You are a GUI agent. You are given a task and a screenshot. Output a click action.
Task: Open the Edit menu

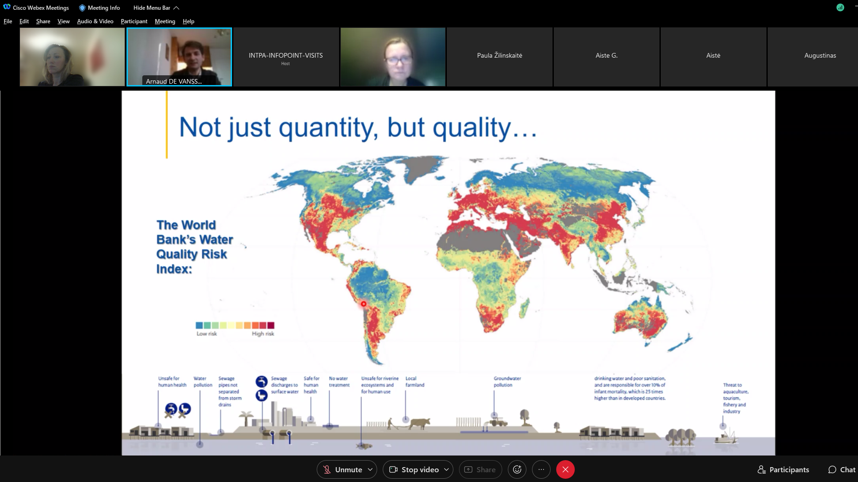point(24,21)
